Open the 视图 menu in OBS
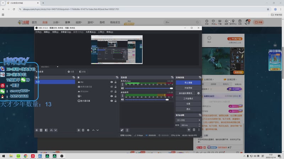Viewport: 284px width, 159px height. tap(55, 32)
